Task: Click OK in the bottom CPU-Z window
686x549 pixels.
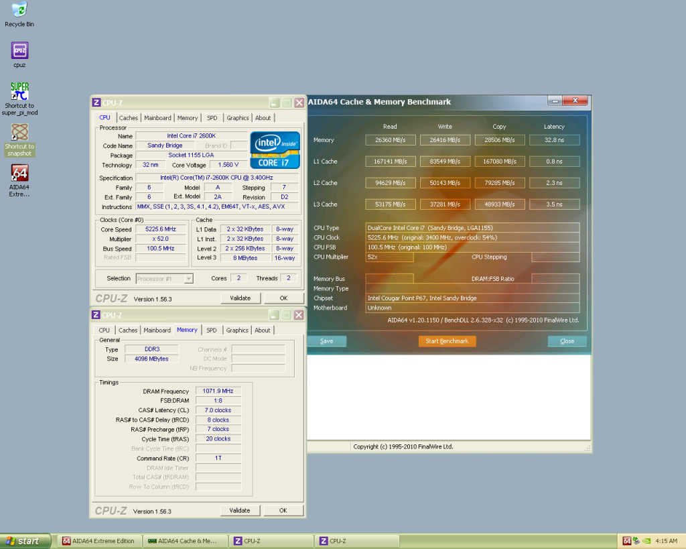Action: coord(283,511)
